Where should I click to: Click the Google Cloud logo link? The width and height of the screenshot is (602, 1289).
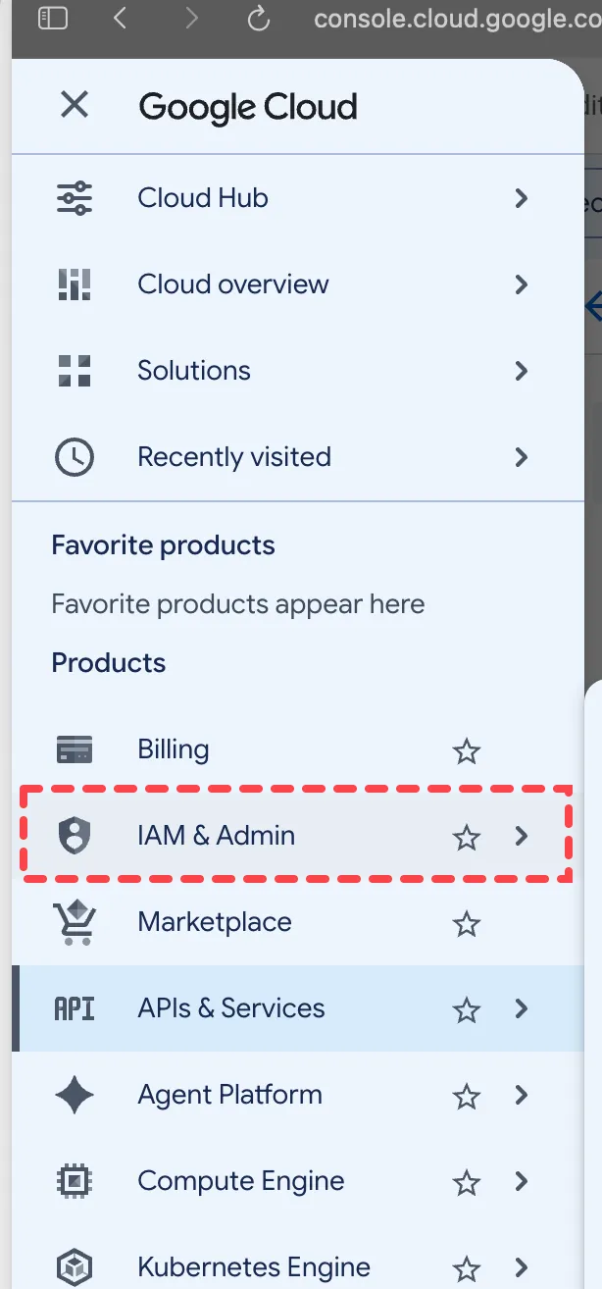pyautogui.click(x=248, y=106)
